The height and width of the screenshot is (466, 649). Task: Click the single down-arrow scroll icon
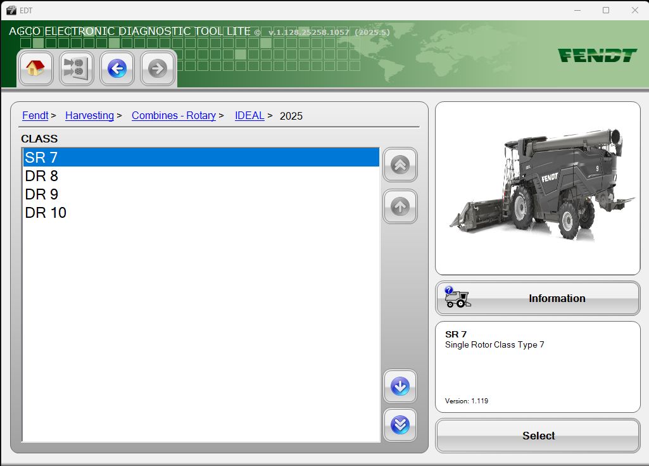[400, 386]
